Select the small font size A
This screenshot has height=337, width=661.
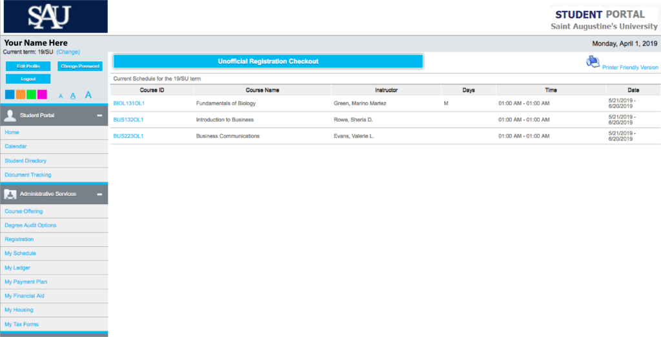point(61,96)
